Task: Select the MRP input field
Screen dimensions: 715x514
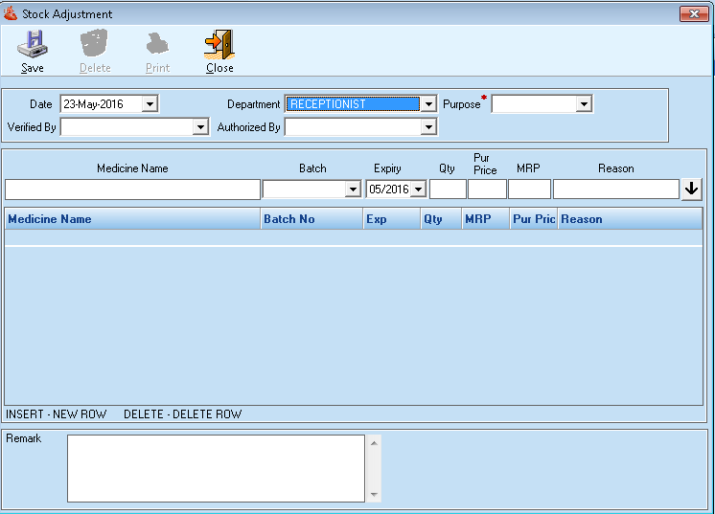Action: 529,190
